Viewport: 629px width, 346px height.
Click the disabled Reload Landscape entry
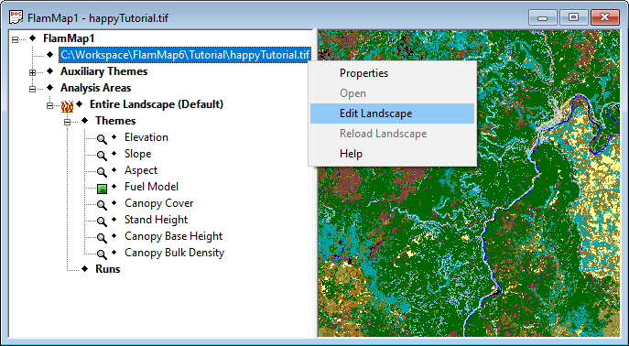pyautogui.click(x=392, y=134)
